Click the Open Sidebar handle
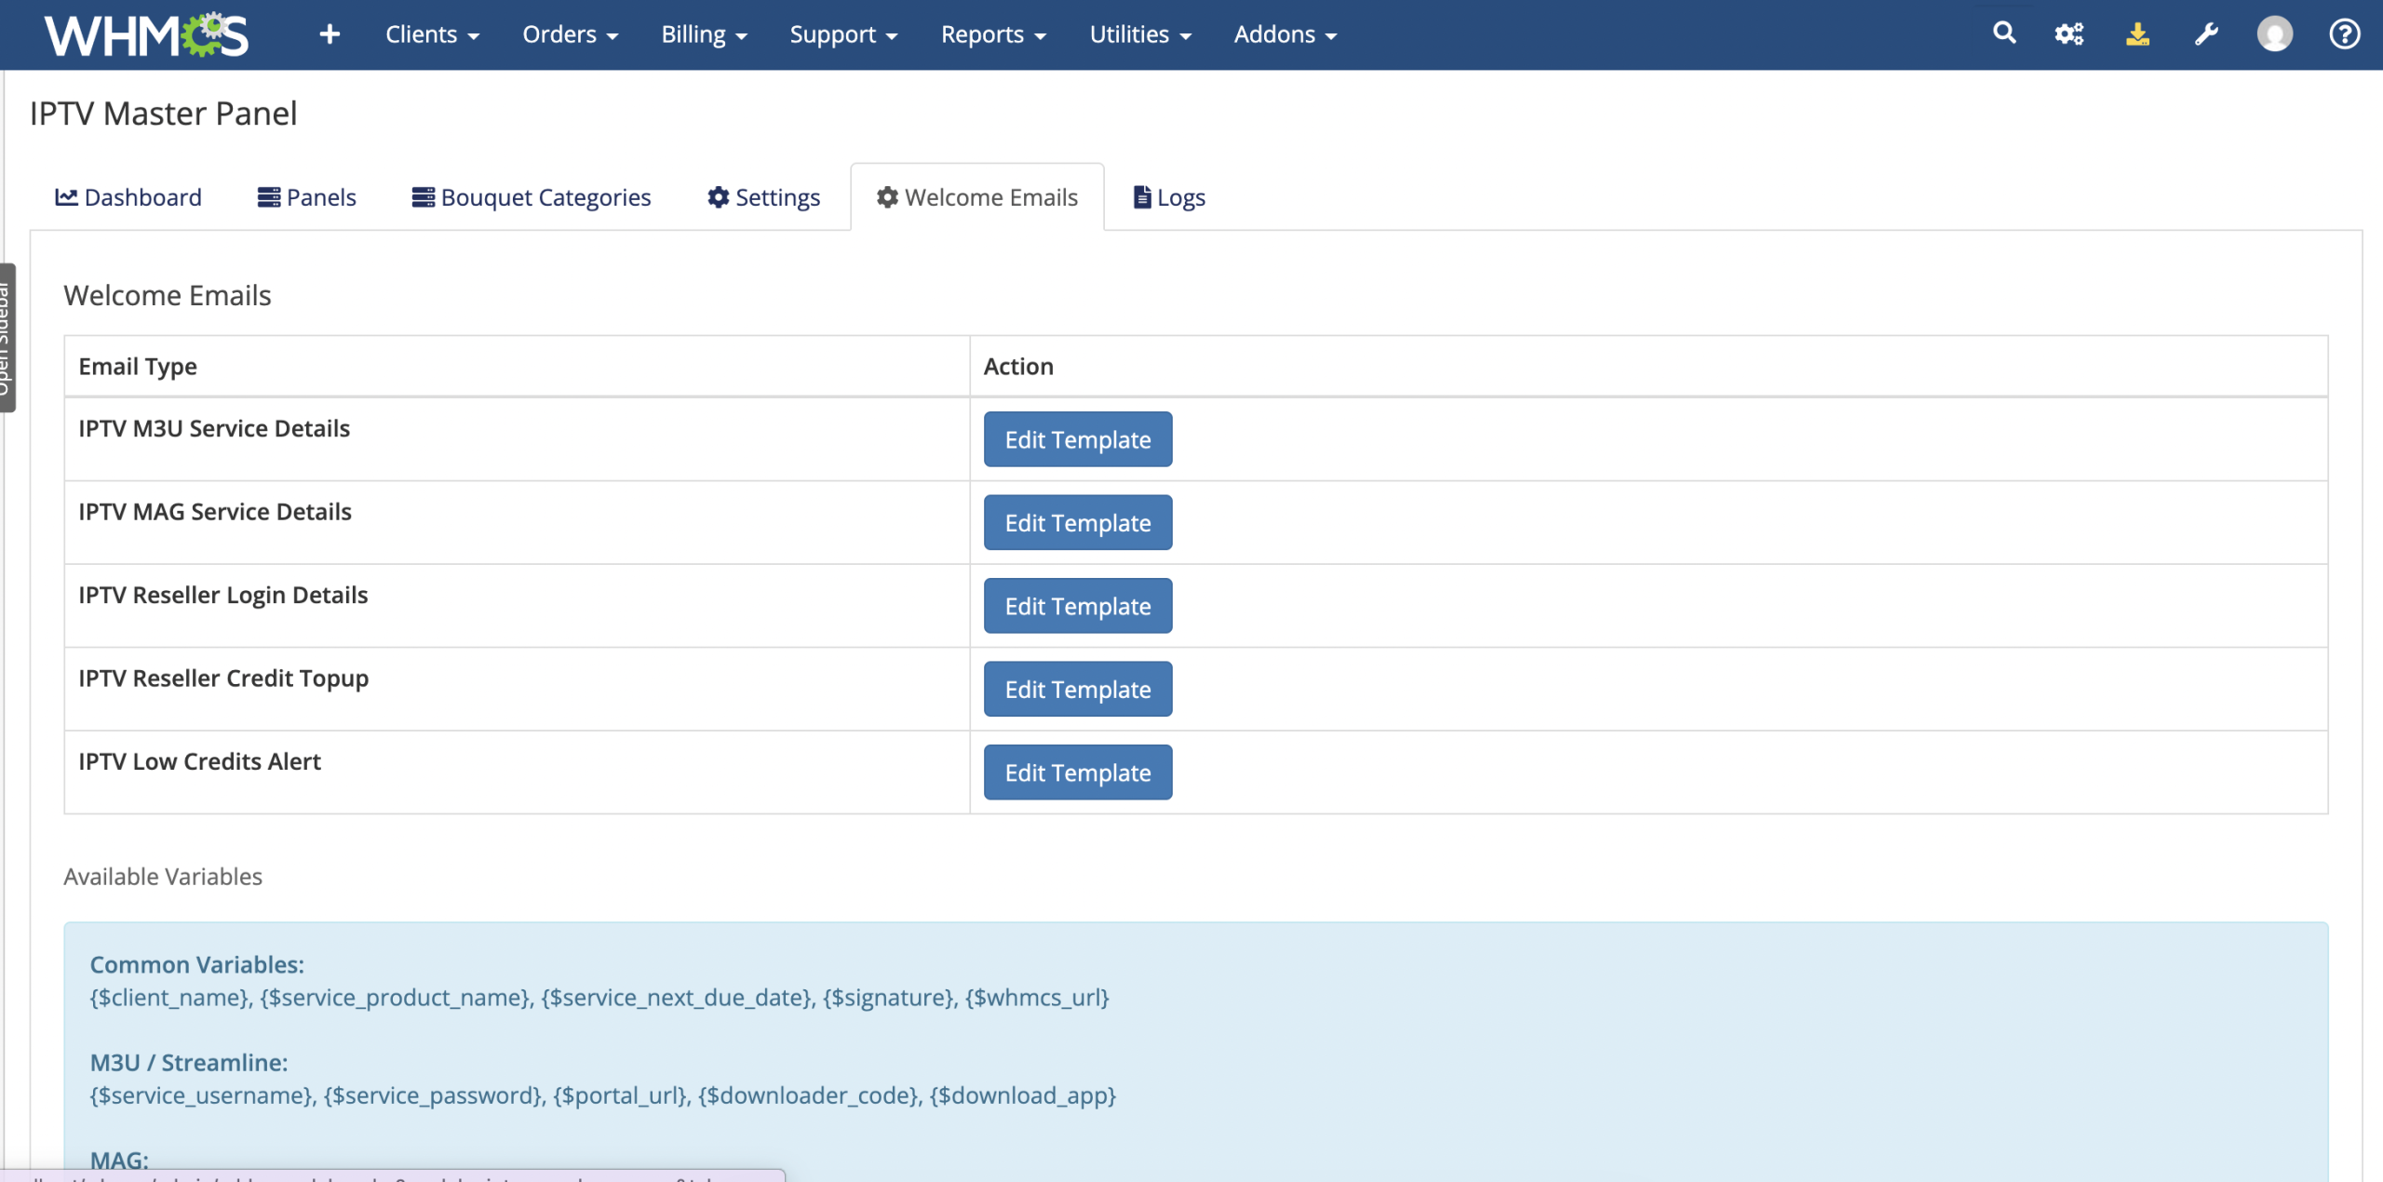This screenshot has height=1182, width=2383. coord(7,337)
